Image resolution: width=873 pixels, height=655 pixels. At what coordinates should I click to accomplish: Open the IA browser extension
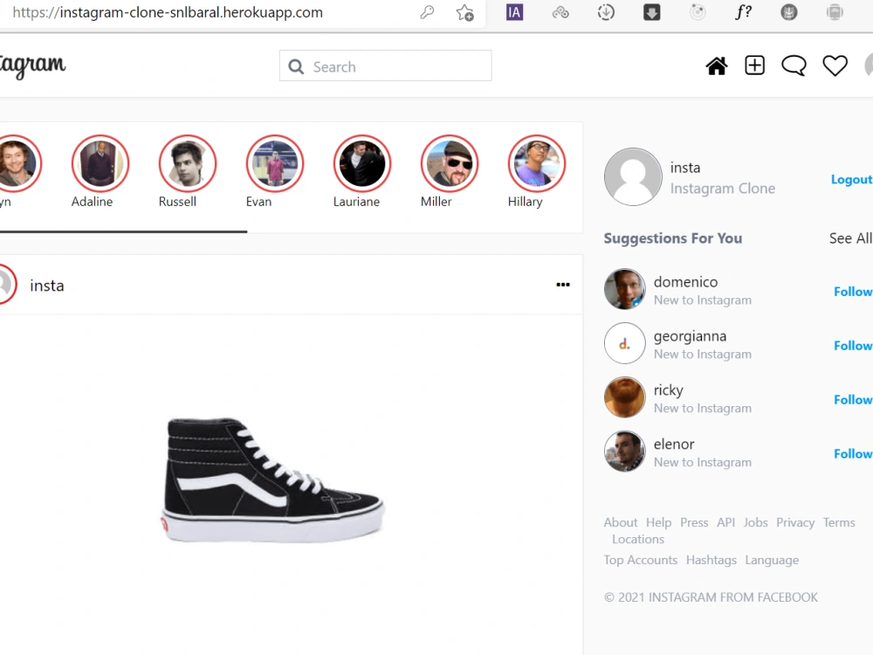tap(514, 12)
